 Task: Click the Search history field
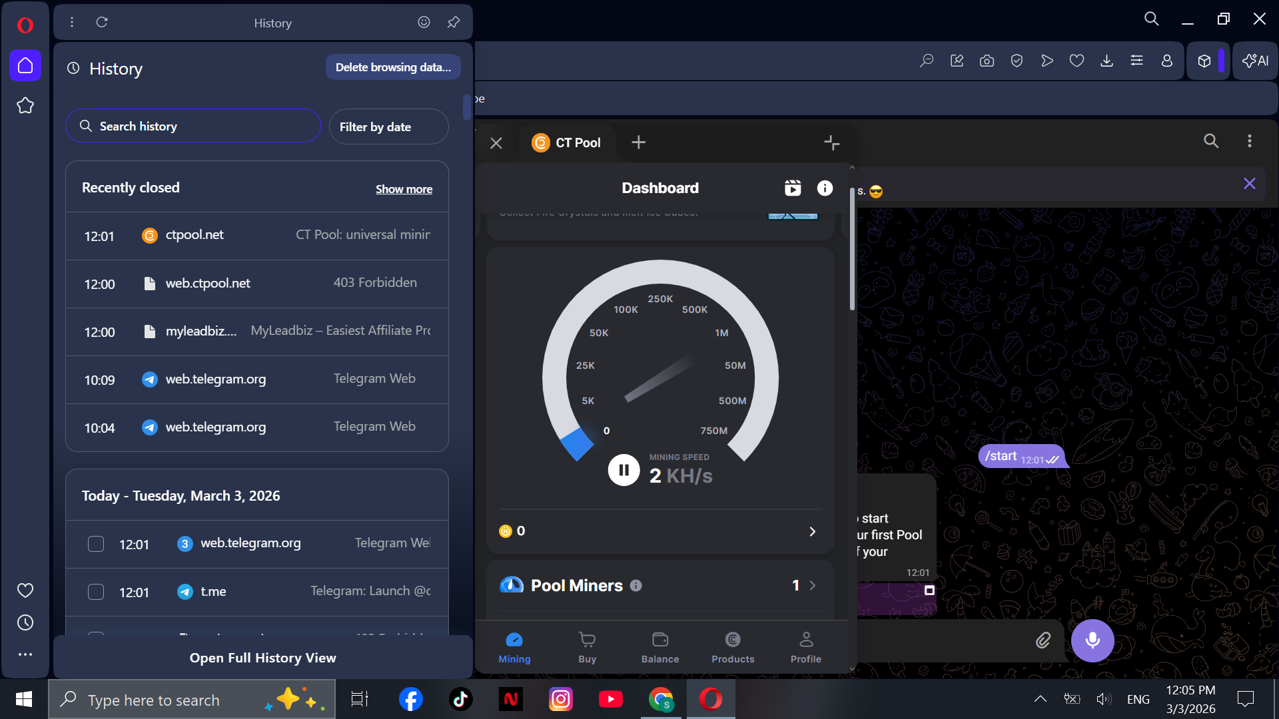click(193, 126)
